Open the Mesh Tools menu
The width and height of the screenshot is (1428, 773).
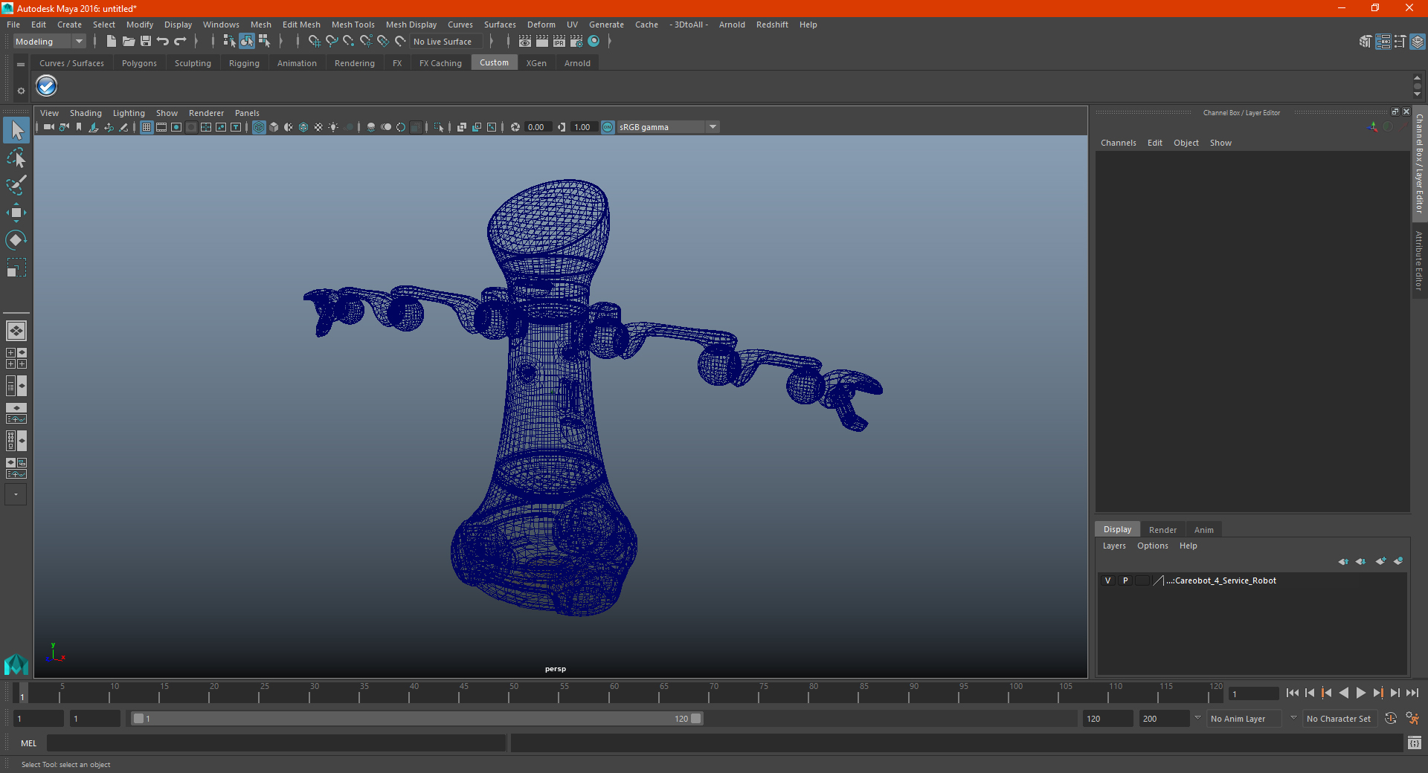point(353,25)
